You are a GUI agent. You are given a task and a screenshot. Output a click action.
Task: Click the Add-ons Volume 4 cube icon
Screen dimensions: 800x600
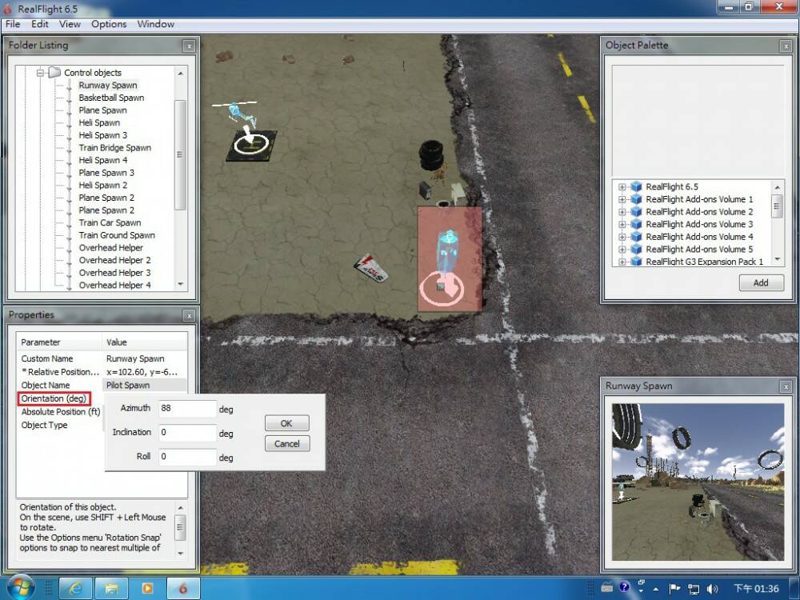click(x=636, y=237)
